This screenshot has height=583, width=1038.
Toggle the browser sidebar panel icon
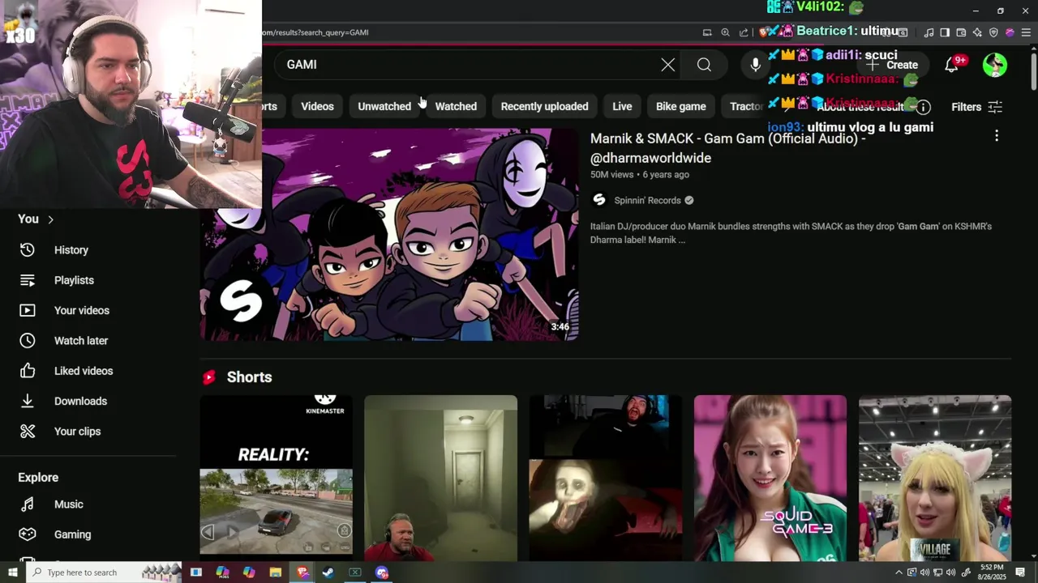click(945, 32)
